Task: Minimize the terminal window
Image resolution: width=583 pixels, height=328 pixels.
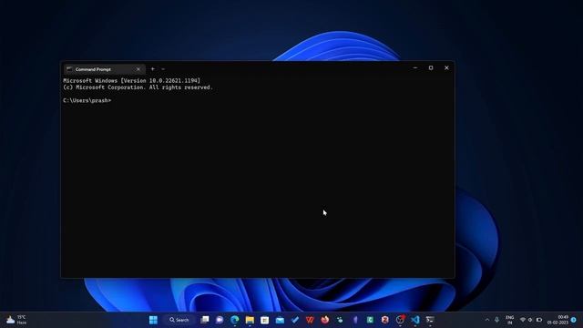Action: coord(415,68)
